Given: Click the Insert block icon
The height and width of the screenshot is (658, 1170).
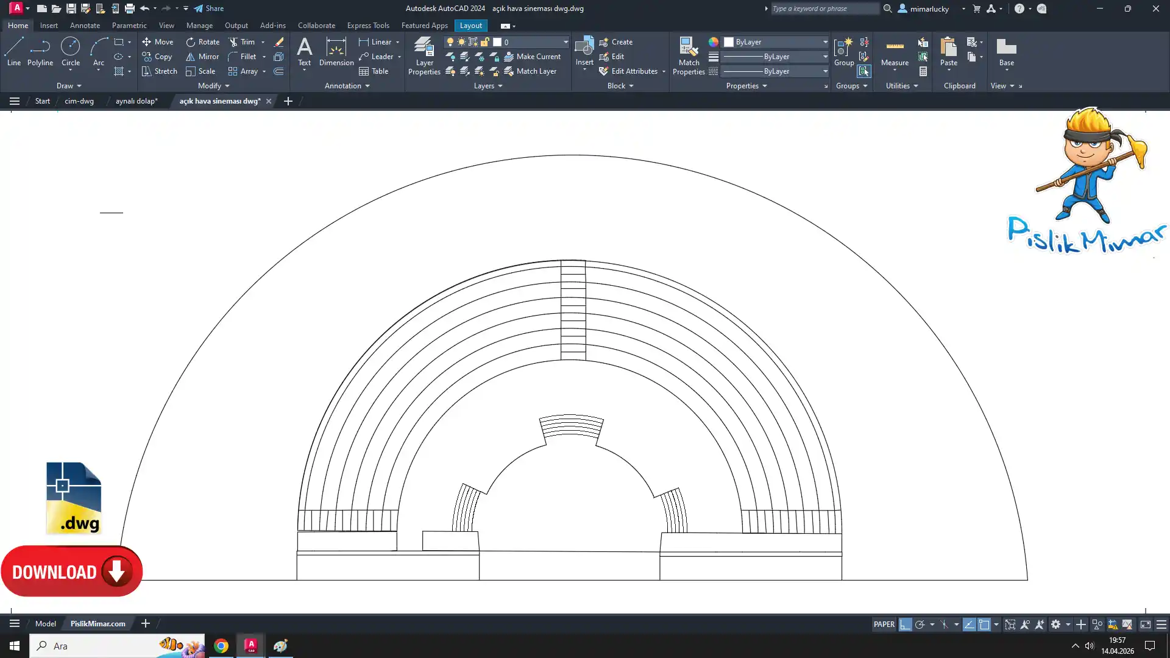Looking at the screenshot, I should coord(584,48).
